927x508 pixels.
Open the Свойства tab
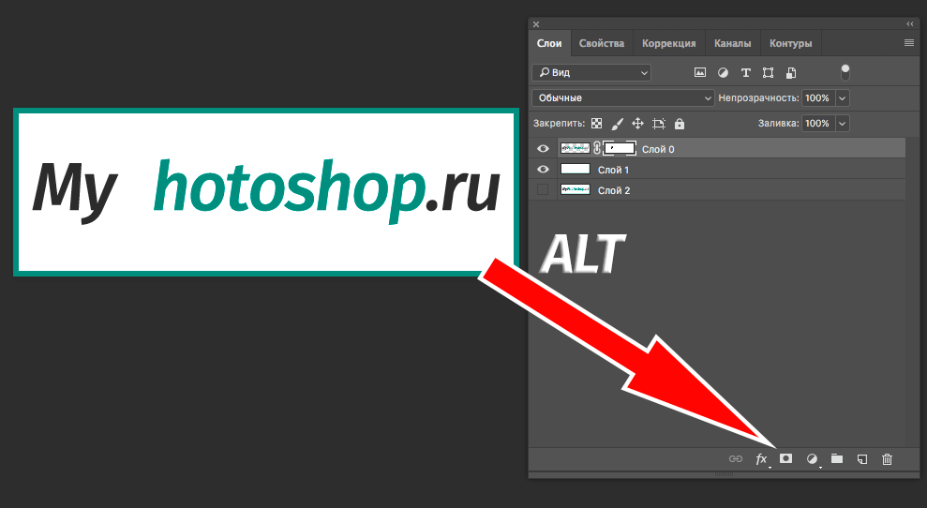click(602, 43)
